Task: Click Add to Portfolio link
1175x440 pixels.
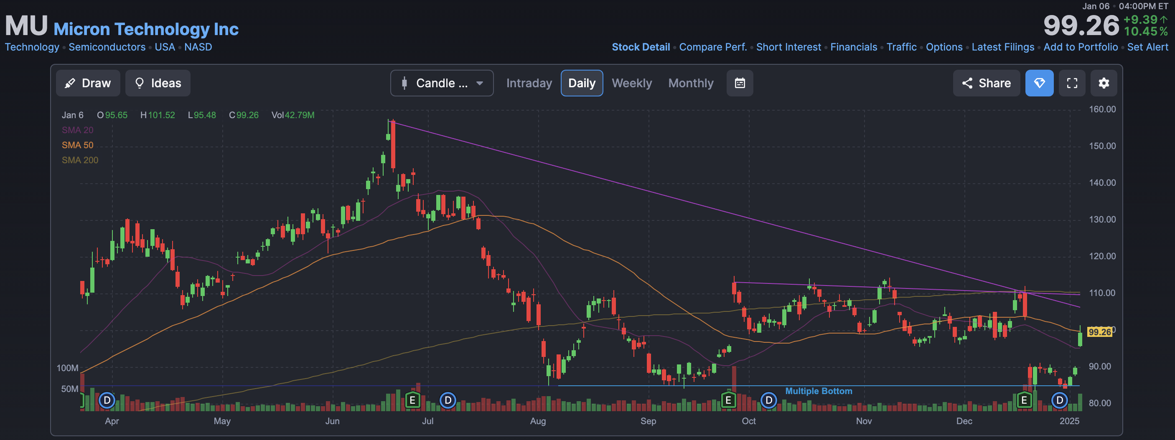Action: coord(1081,47)
